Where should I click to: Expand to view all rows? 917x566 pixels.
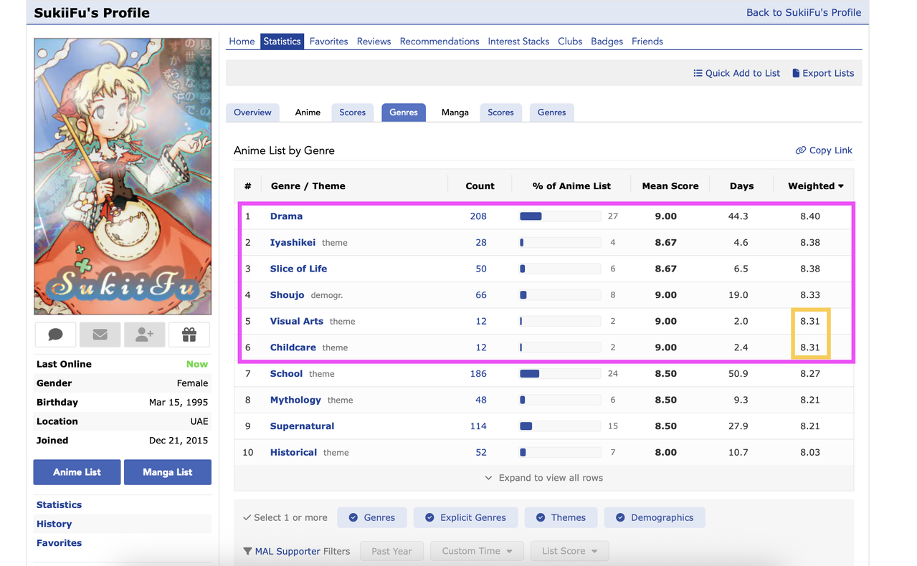[543, 478]
